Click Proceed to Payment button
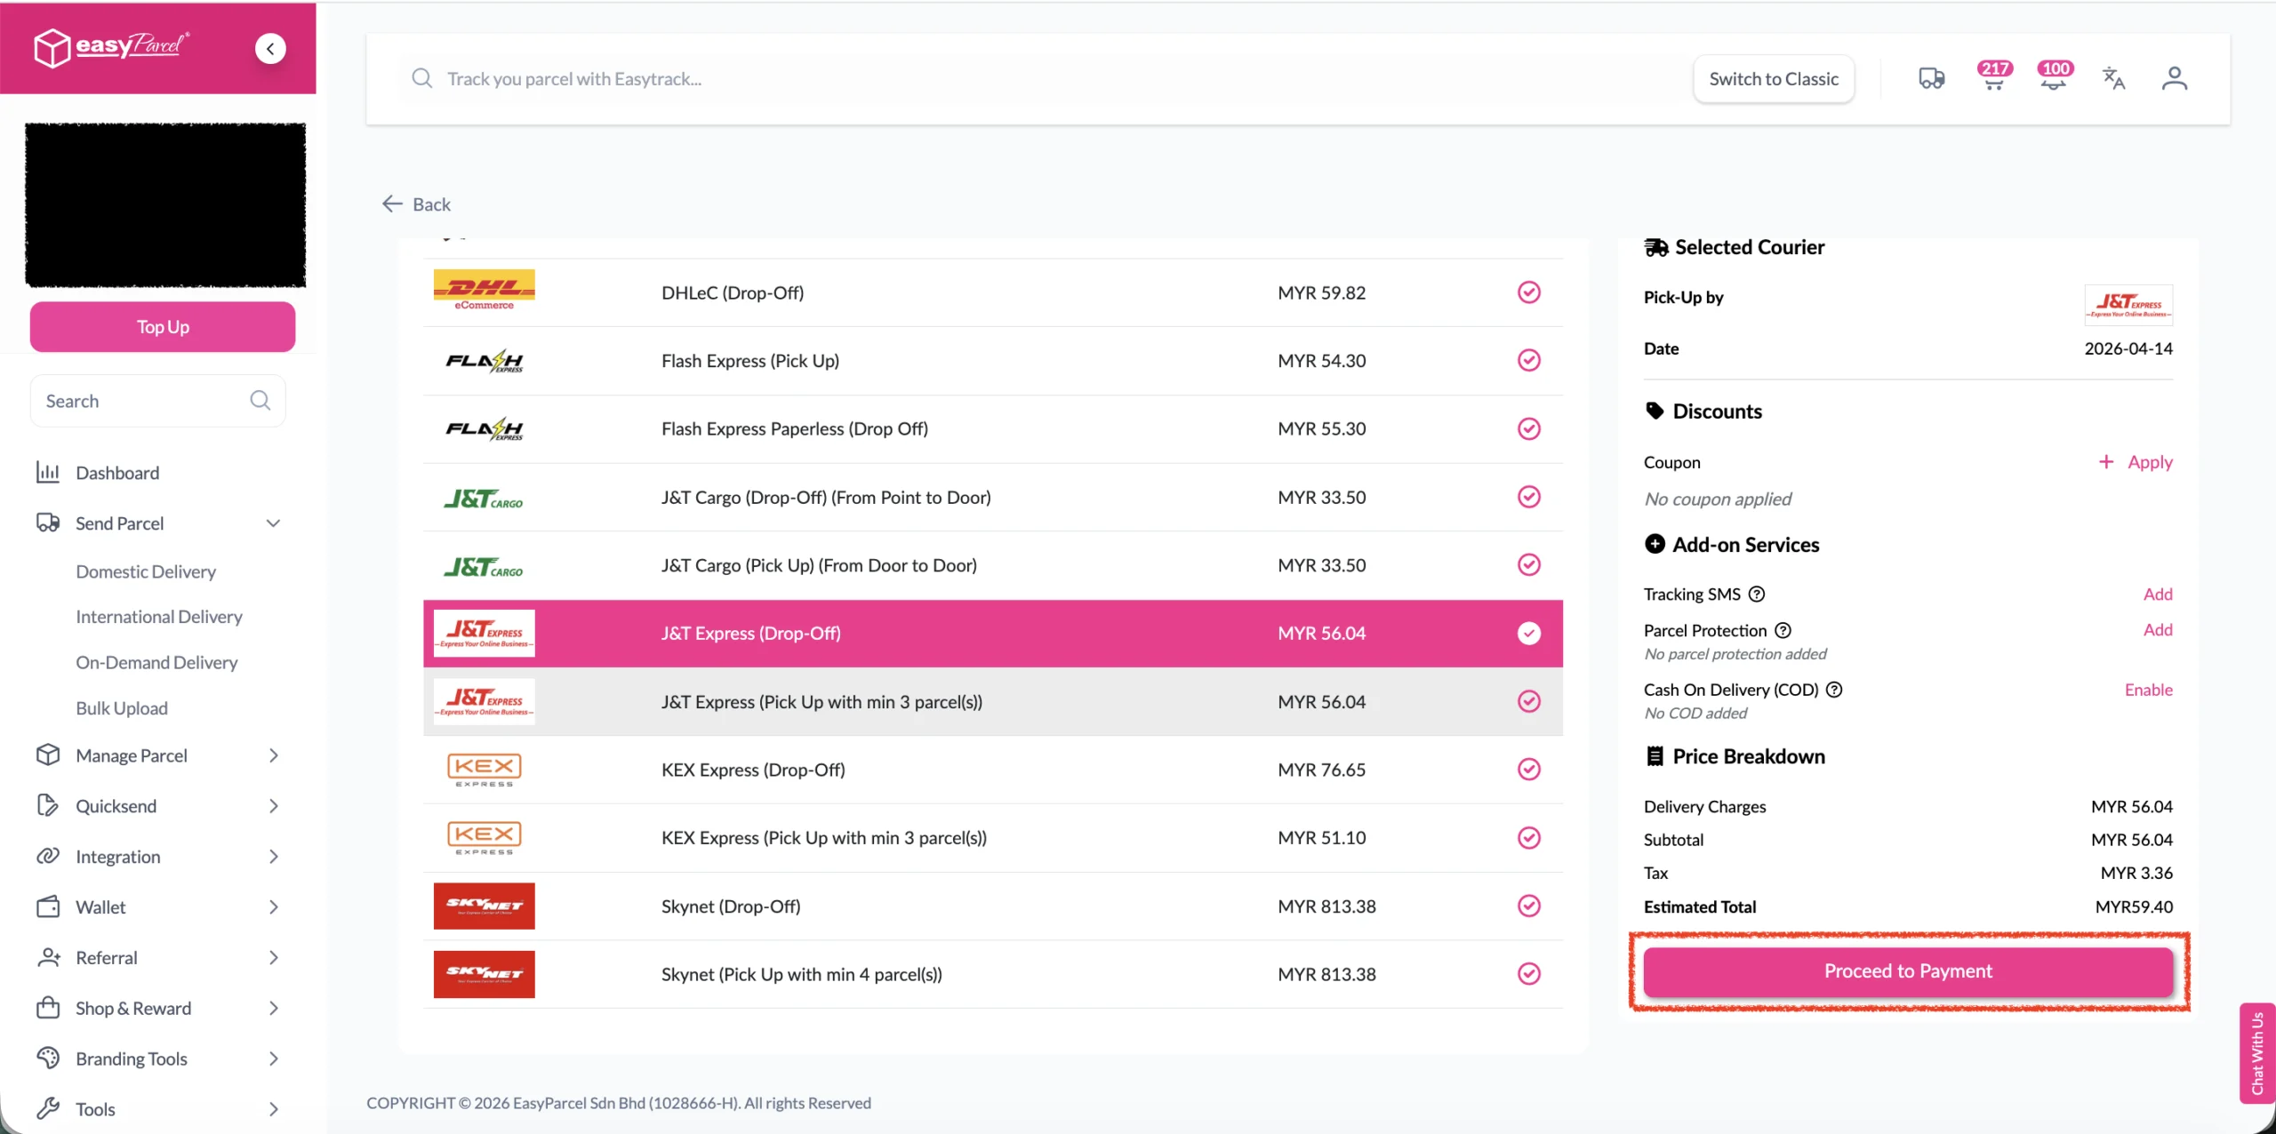This screenshot has height=1134, width=2276. coord(1908,971)
